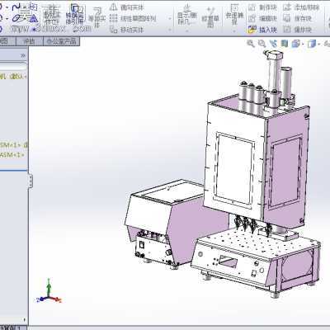This screenshot has width=330, height=330.
Task: Click Convert Entities (转换实体引用) tool
Action: [74, 14]
